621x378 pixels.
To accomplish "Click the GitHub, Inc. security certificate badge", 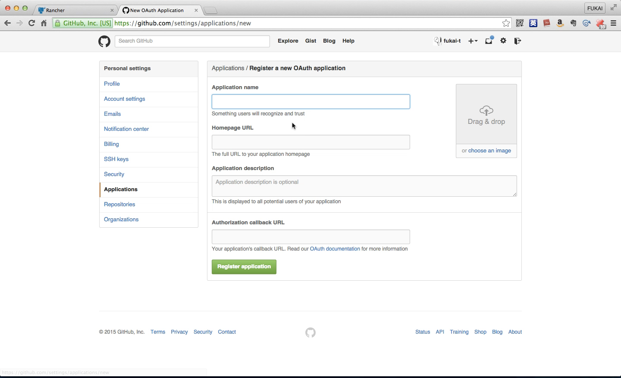I will (x=83, y=23).
